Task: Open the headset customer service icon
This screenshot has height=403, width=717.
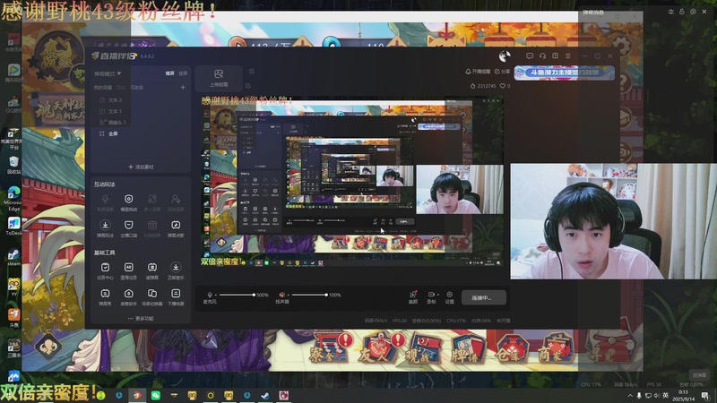Action: tap(542, 56)
